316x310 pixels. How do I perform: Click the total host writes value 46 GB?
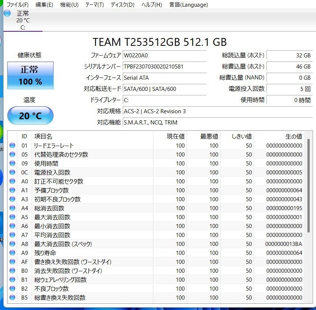pyautogui.click(x=290, y=67)
